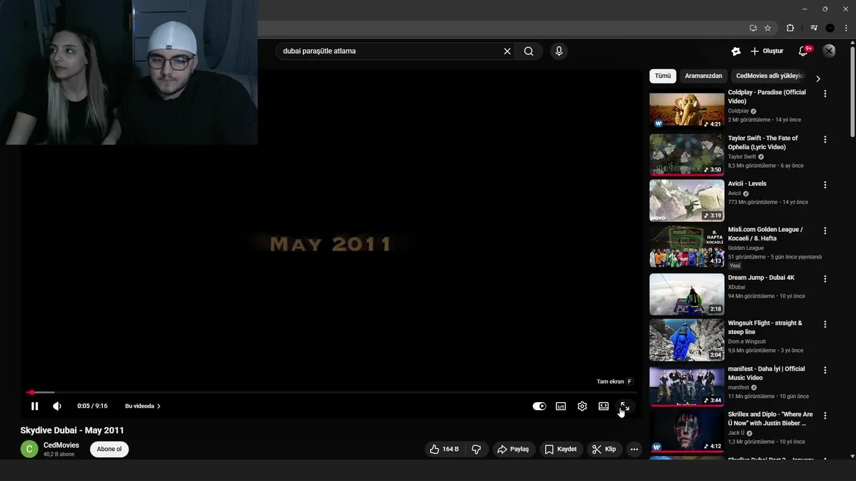The width and height of the screenshot is (856, 481).
Task: Open options menu for Skrillex and Diplo video
Action: (x=825, y=416)
